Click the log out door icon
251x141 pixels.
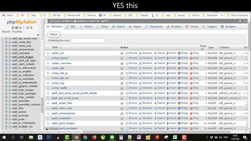[16, 28]
